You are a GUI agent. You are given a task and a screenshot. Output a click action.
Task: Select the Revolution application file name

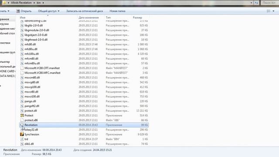click(31, 125)
